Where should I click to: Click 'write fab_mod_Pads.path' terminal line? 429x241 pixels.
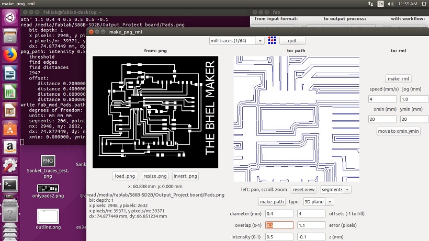pyautogui.click(x=53, y=105)
